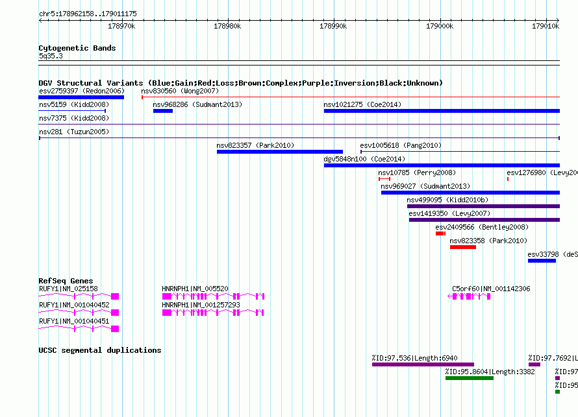Click the HNRNPH1|NM_001257293 gene model
The height and width of the screenshot is (417, 578).
point(213,313)
